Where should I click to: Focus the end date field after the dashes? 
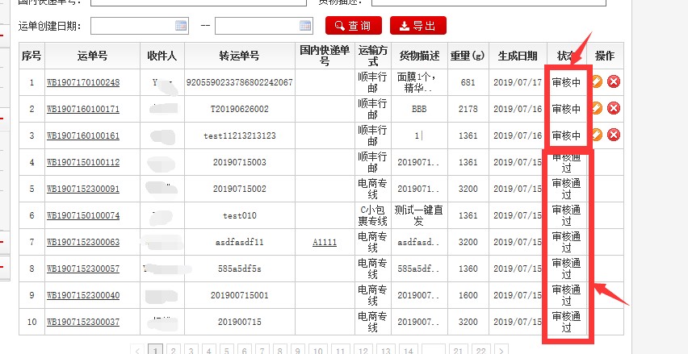coord(264,26)
